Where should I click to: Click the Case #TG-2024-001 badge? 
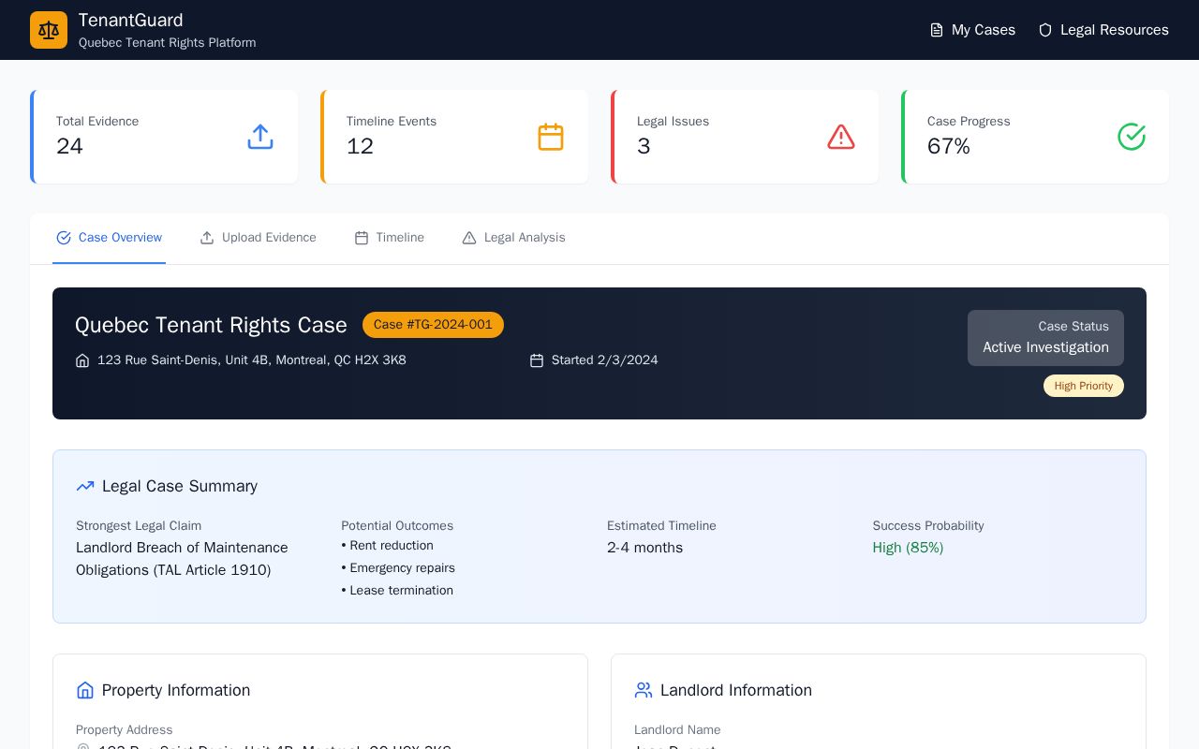pyautogui.click(x=433, y=325)
